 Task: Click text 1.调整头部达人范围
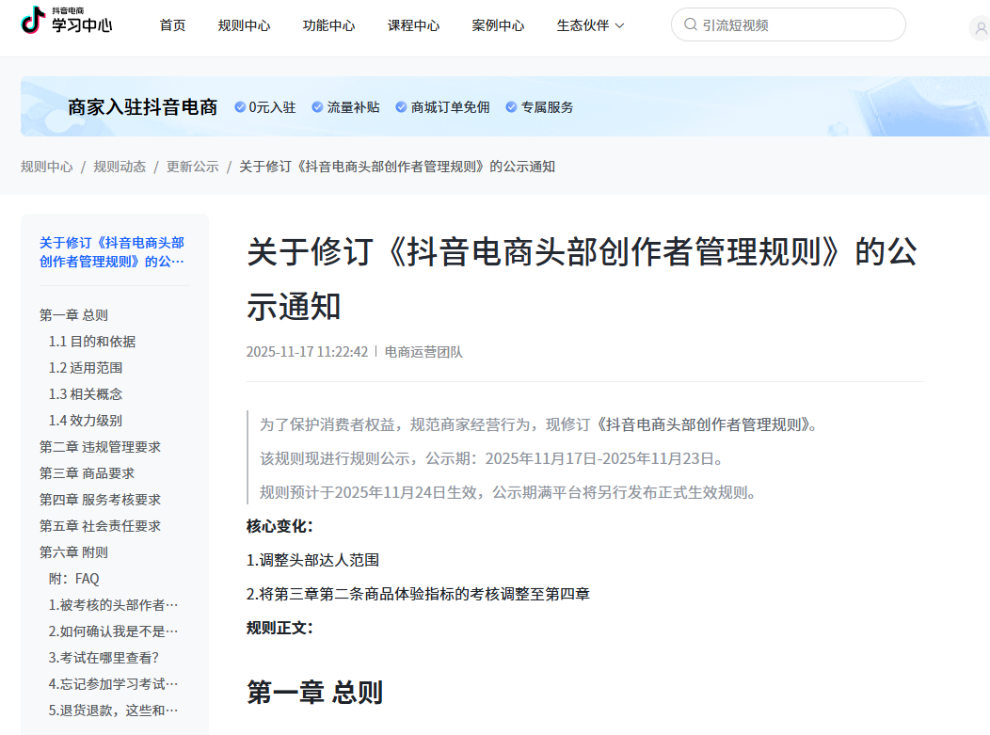pos(312,560)
